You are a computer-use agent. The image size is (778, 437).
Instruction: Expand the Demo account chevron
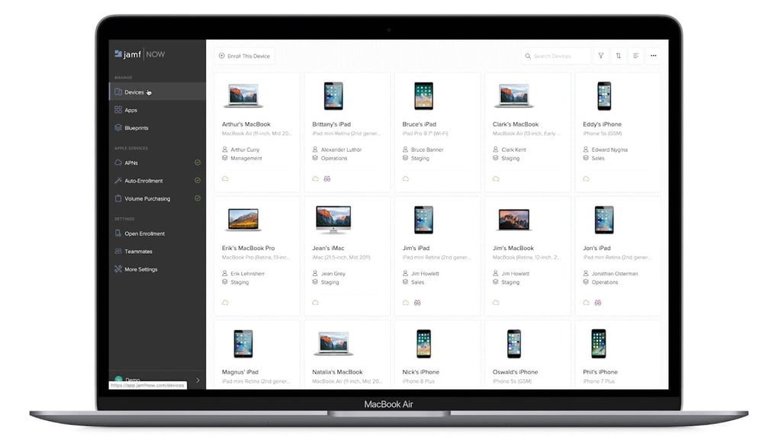coord(198,381)
